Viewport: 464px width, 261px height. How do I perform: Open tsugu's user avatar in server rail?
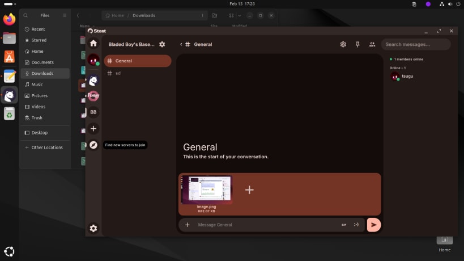pyautogui.click(x=93, y=60)
